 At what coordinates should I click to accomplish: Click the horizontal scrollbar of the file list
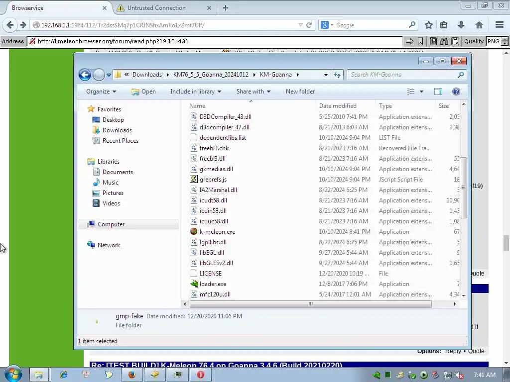coord(311,304)
